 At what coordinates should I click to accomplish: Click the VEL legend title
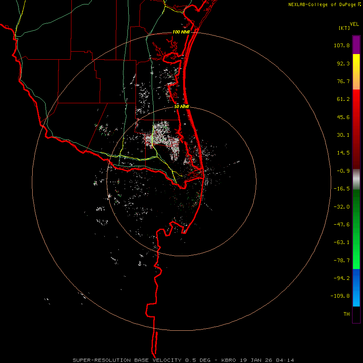pyautogui.click(x=354, y=24)
